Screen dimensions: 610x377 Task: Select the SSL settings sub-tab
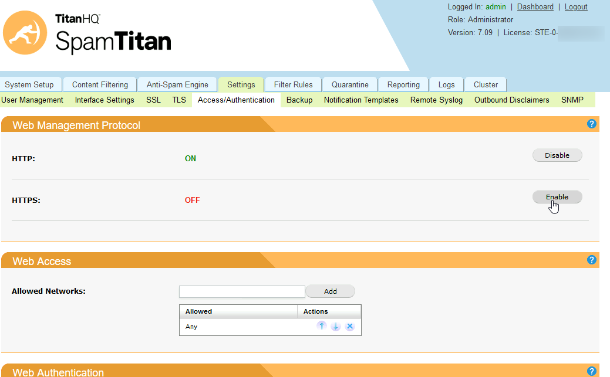coord(153,100)
